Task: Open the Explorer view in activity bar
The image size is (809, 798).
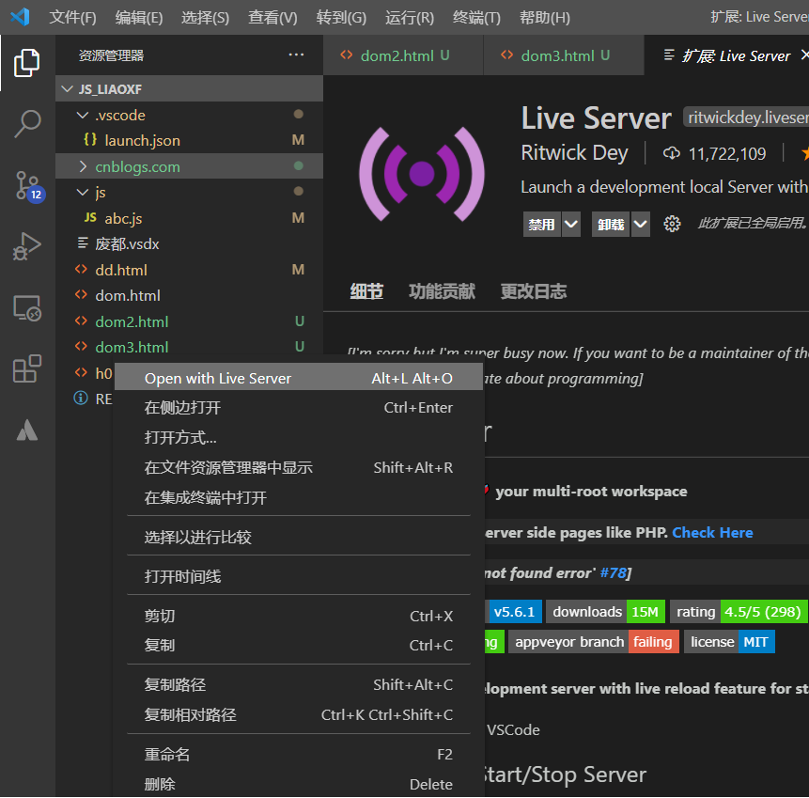Action: 27,63
